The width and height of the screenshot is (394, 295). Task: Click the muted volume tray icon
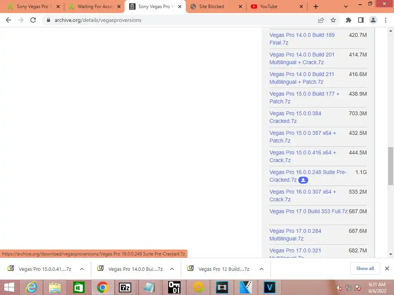pyautogui.click(x=339, y=288)
